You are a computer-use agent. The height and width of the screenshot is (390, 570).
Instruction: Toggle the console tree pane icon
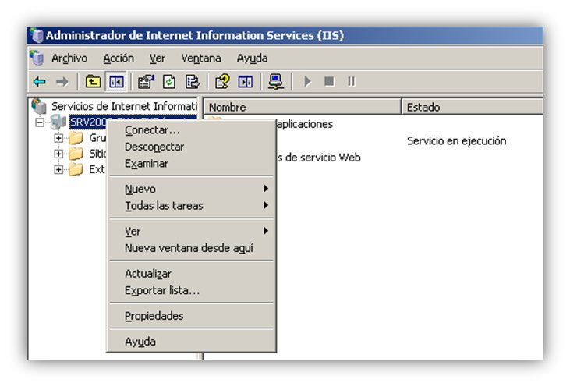116,82
